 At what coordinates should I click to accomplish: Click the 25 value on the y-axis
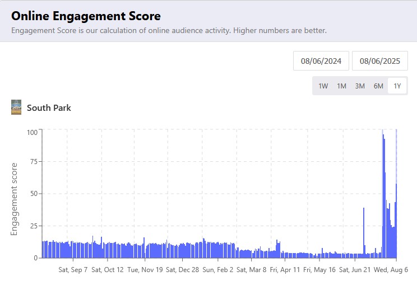(x=34, y=226)
